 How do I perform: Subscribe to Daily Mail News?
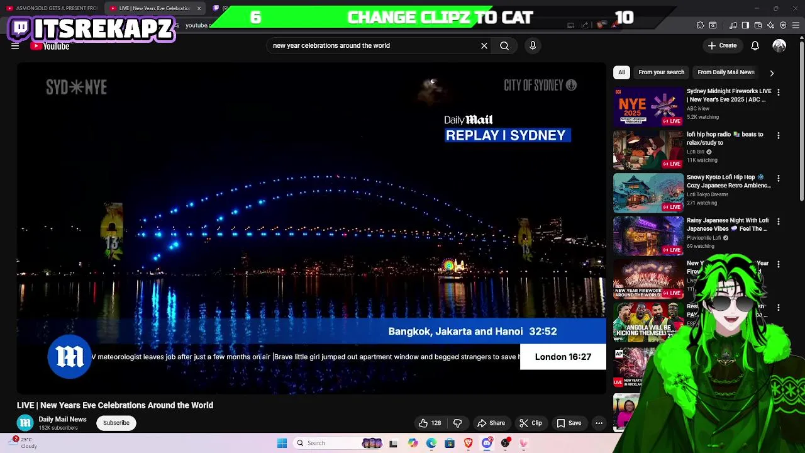(116, 423)
